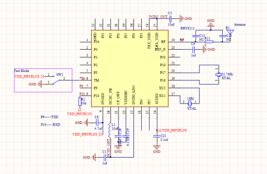Screen dimensions: 267x174
Task: Select the P9-TXD text note
Action: point(50,117)
